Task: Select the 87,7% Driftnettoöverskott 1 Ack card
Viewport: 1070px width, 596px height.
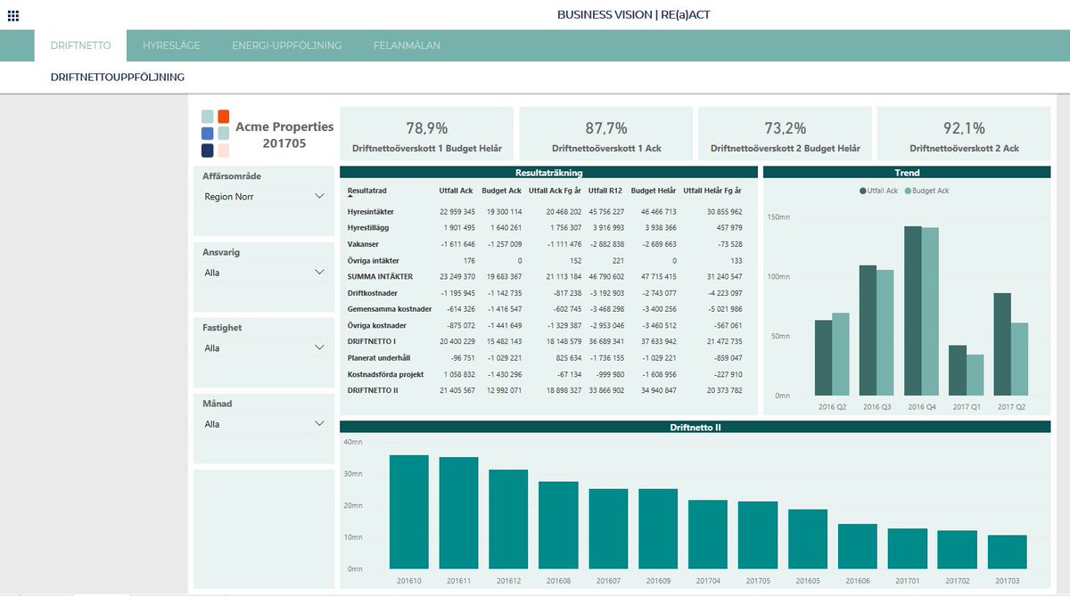Action: 605,135
